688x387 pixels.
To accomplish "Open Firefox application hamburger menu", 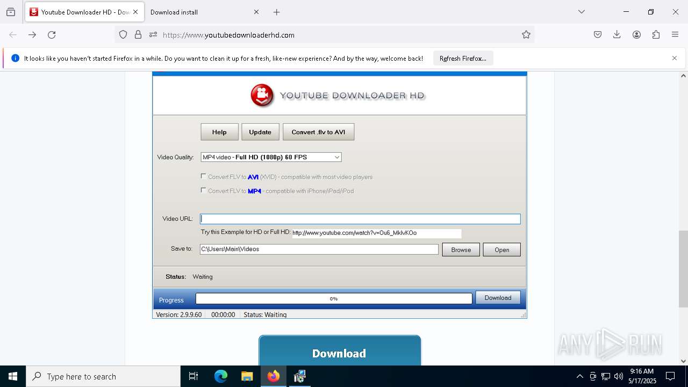I will [x=675, y=34].
